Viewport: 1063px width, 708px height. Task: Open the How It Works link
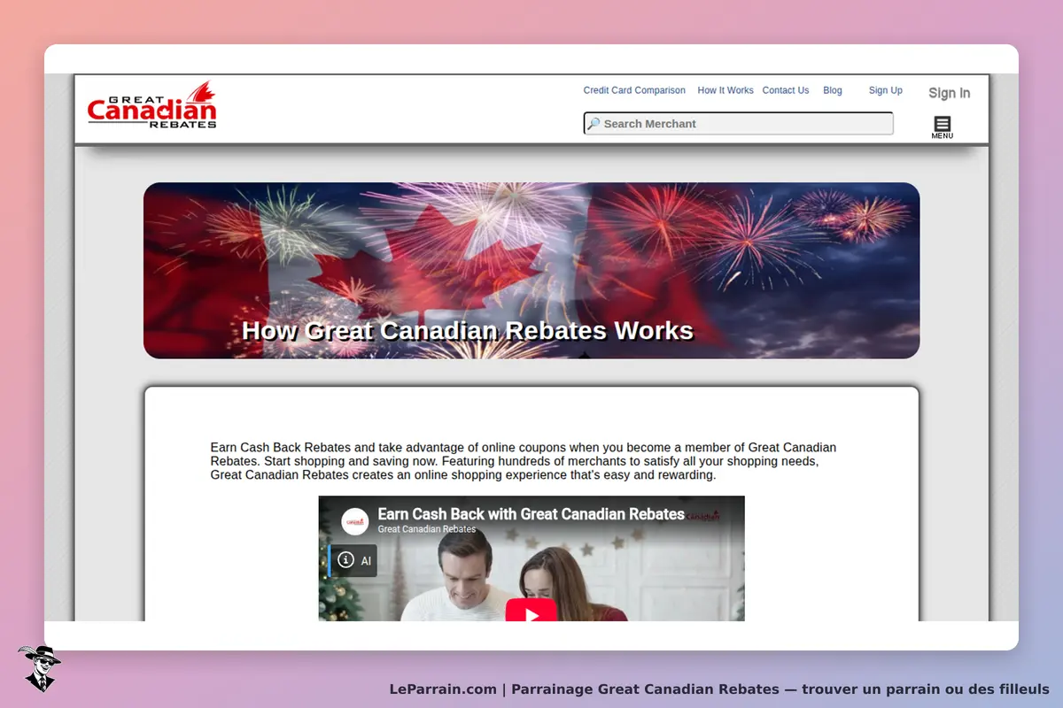pos(725,90)
